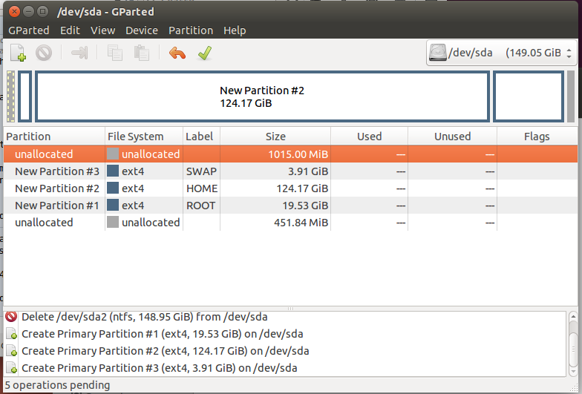Image resolution: width=582 pixels, height=394 pixels.
Task: Click the ROOT label cell
Action: pyautogui.click(x=200, y=206)
